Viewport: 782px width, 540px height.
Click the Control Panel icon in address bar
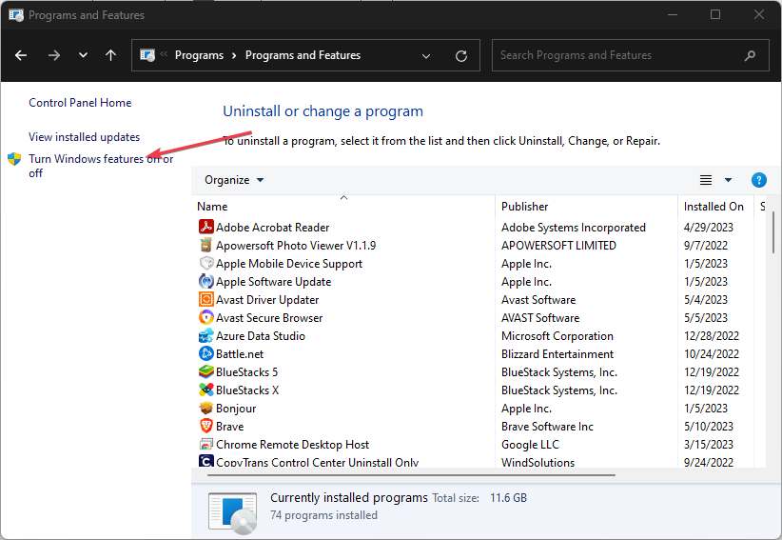tap(147, 55)
